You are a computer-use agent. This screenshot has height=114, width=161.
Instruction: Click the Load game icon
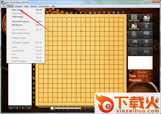coord(146,18)
